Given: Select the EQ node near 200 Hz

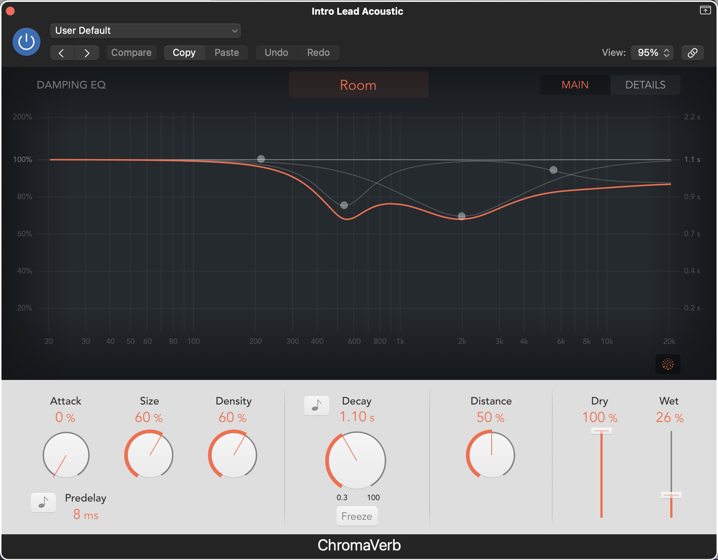Looking at the screenshot, I should (x=261, y=159).
